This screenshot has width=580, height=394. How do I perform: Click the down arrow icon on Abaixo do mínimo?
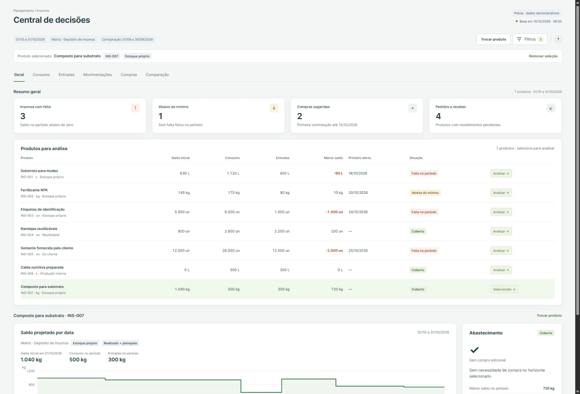pos(274,108)
